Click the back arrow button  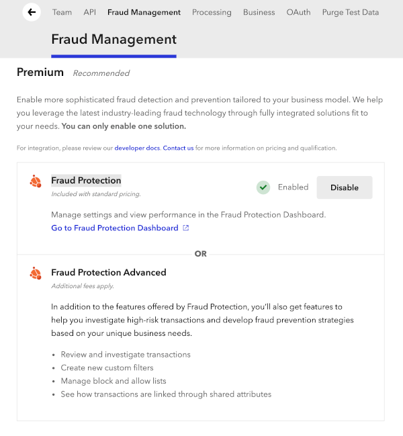click(32, 12)
